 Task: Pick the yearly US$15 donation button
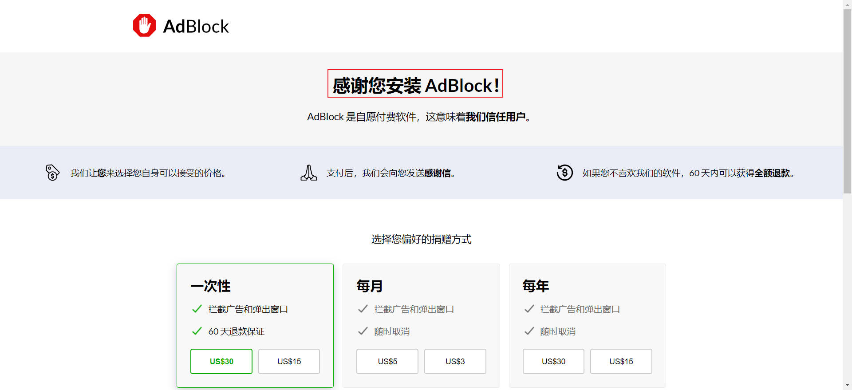pos(621,361)
